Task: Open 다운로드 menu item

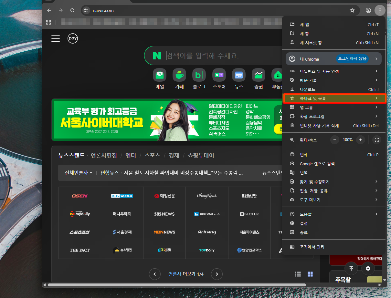Action: click(x=333, y=89)
